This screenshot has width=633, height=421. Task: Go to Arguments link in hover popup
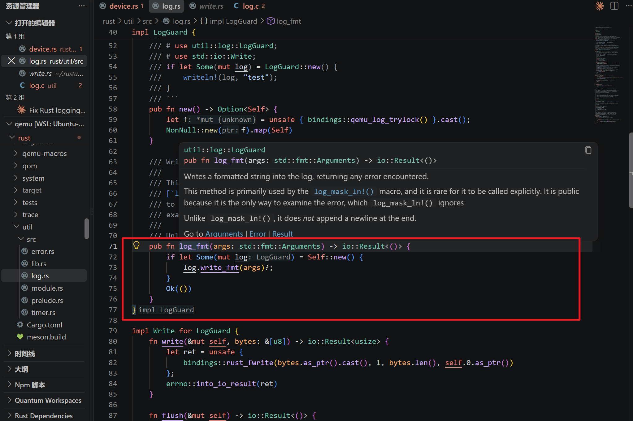click(224, 234)
